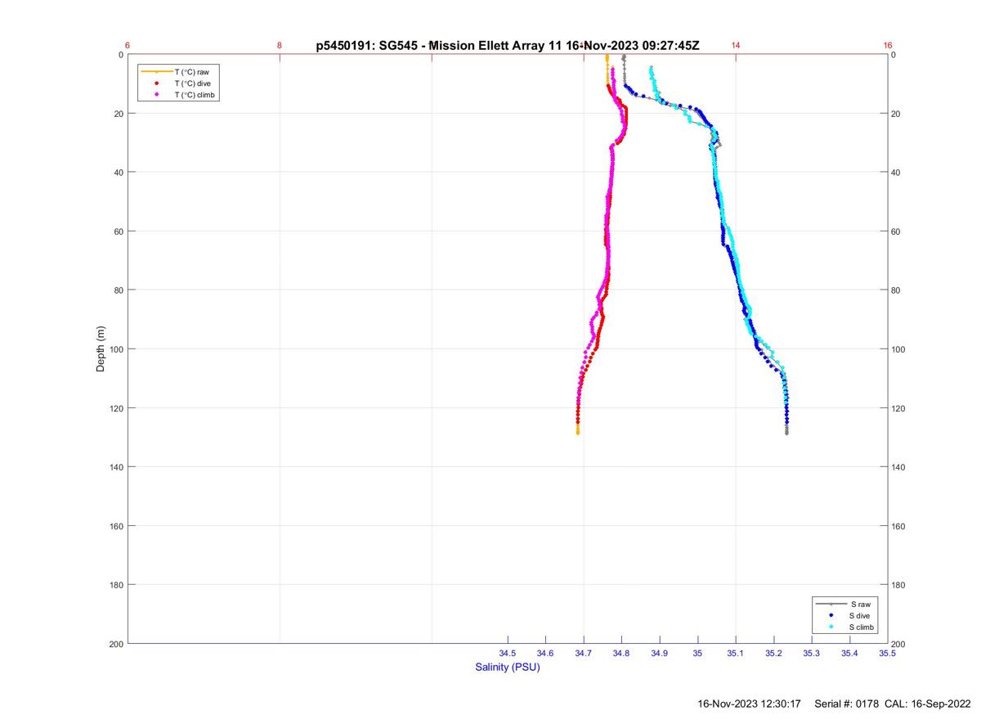The width and height of the screenshot is (981, 724).
Task: Click the gray S raw legend line
Action: (831, 604)
